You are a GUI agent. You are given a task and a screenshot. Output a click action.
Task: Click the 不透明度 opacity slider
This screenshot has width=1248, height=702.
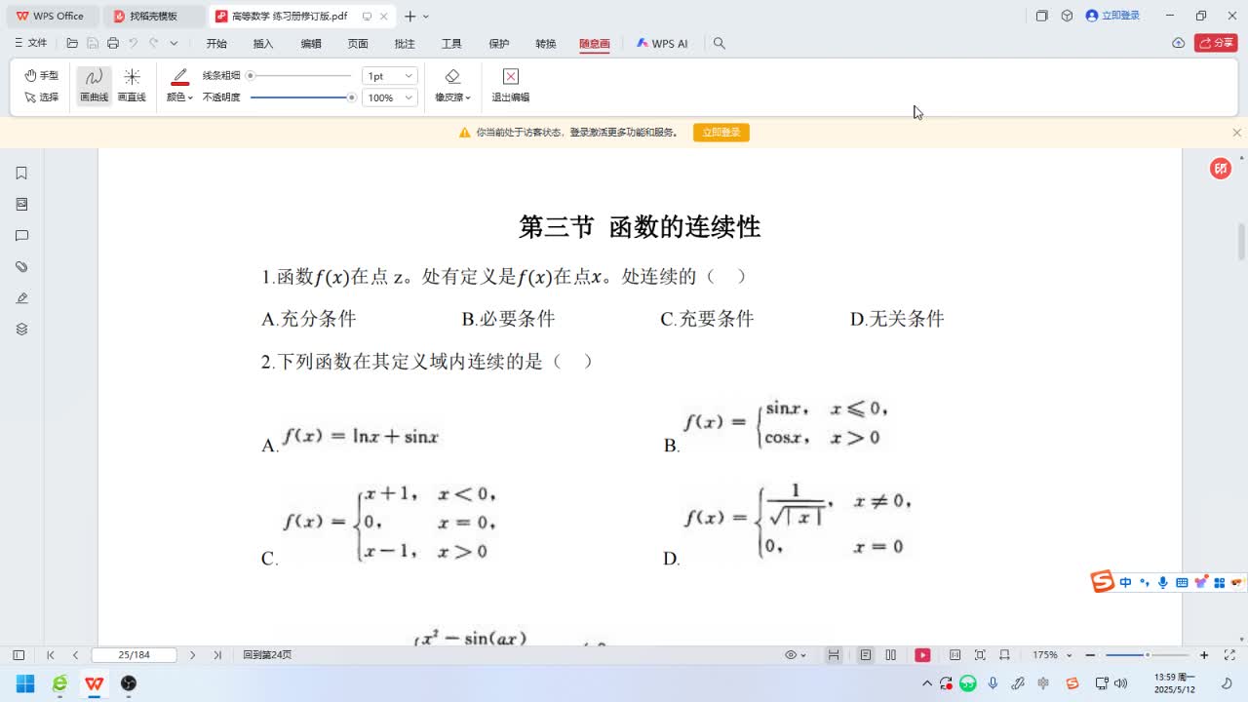302,97
